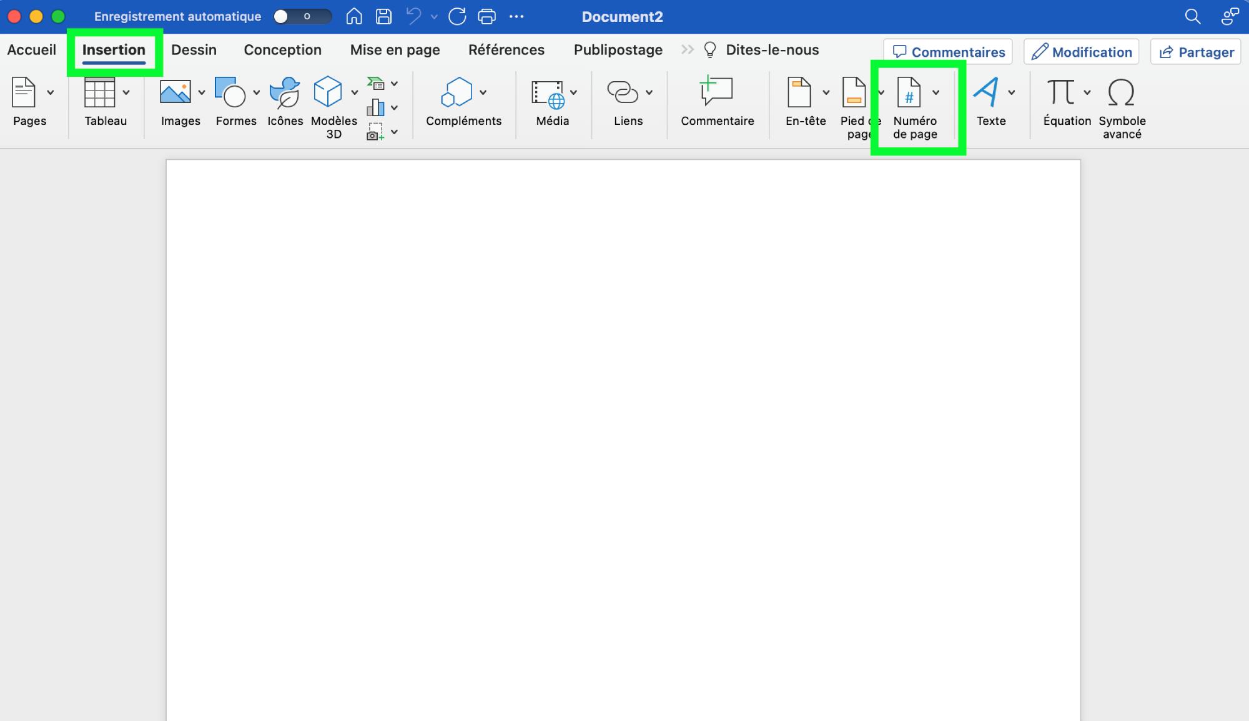Open the Média icon
This screenshot has width=1249, height=721.
(x=548, y=94)
